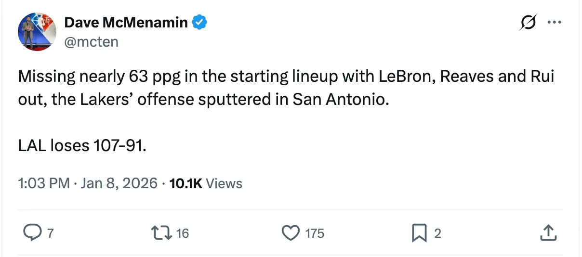
Task: Click the 1:03 PM time text
Action: coord(43,183)
